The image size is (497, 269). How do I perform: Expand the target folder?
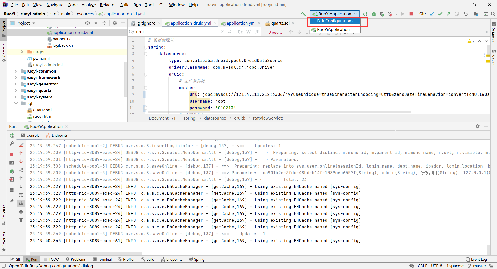coord(22,52)
